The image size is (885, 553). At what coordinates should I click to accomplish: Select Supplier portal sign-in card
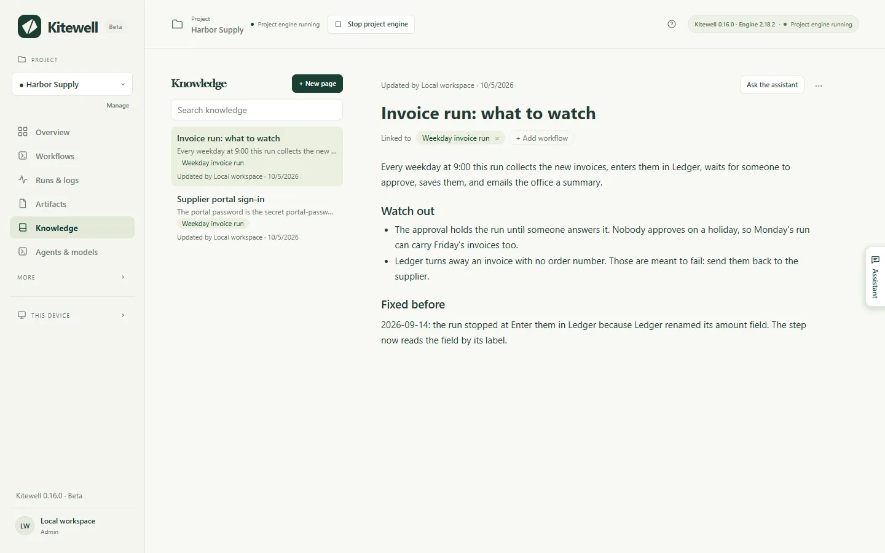click(257, 218)
